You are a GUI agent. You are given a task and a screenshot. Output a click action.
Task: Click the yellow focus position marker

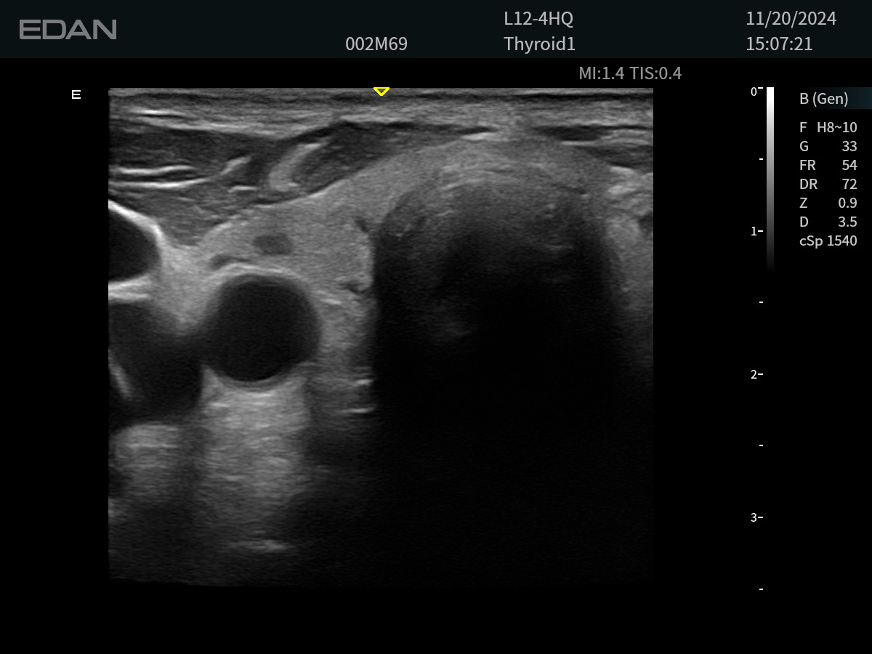click(x=381, y=92)
